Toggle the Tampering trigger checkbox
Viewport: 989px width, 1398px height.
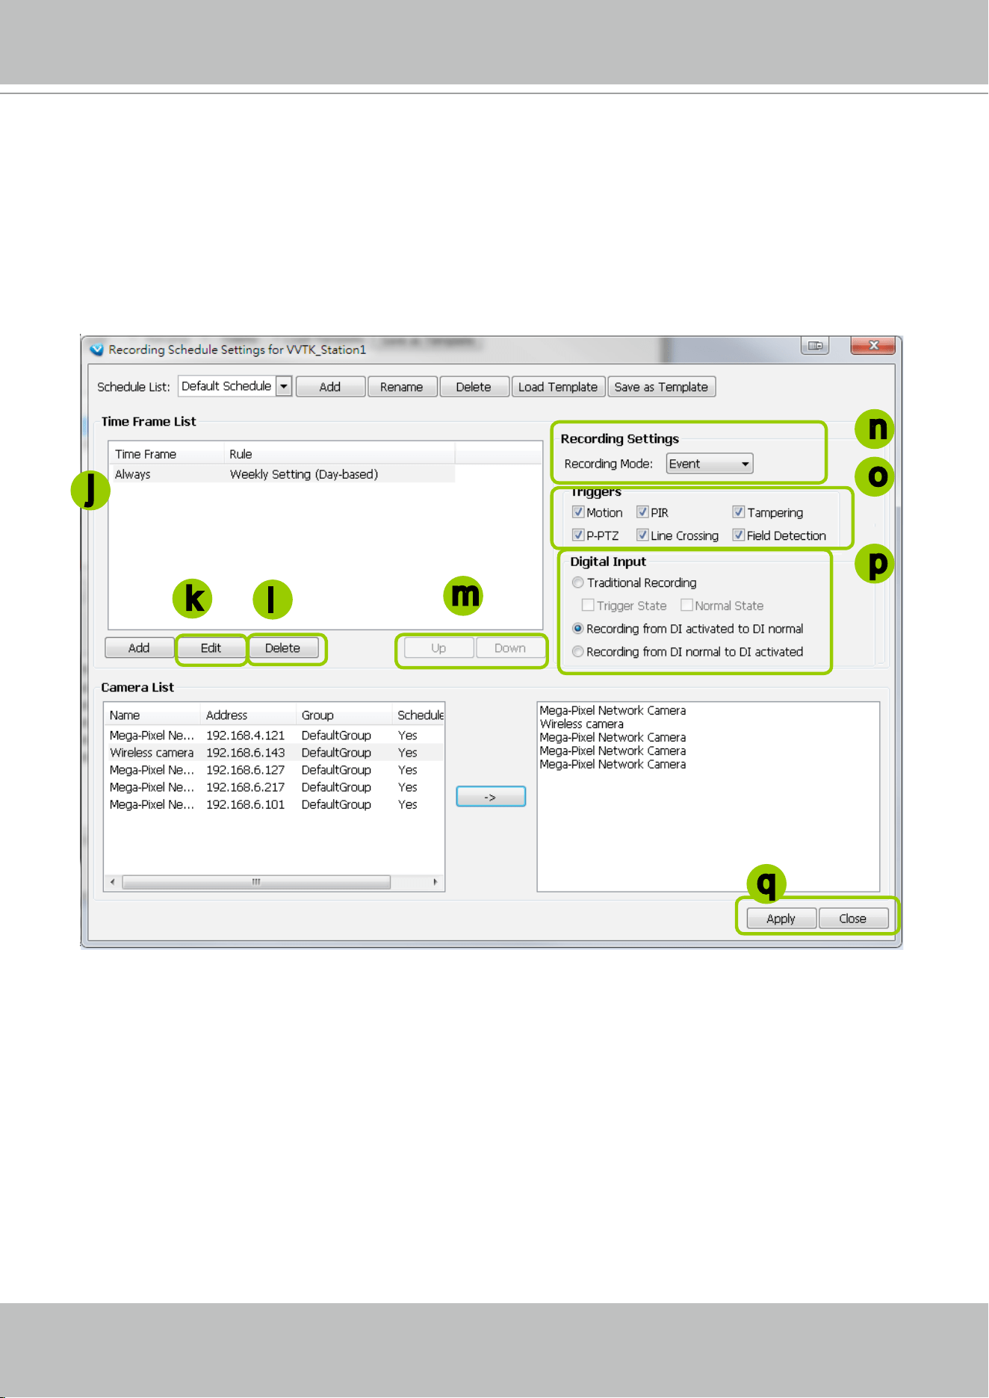pos(738,512)
